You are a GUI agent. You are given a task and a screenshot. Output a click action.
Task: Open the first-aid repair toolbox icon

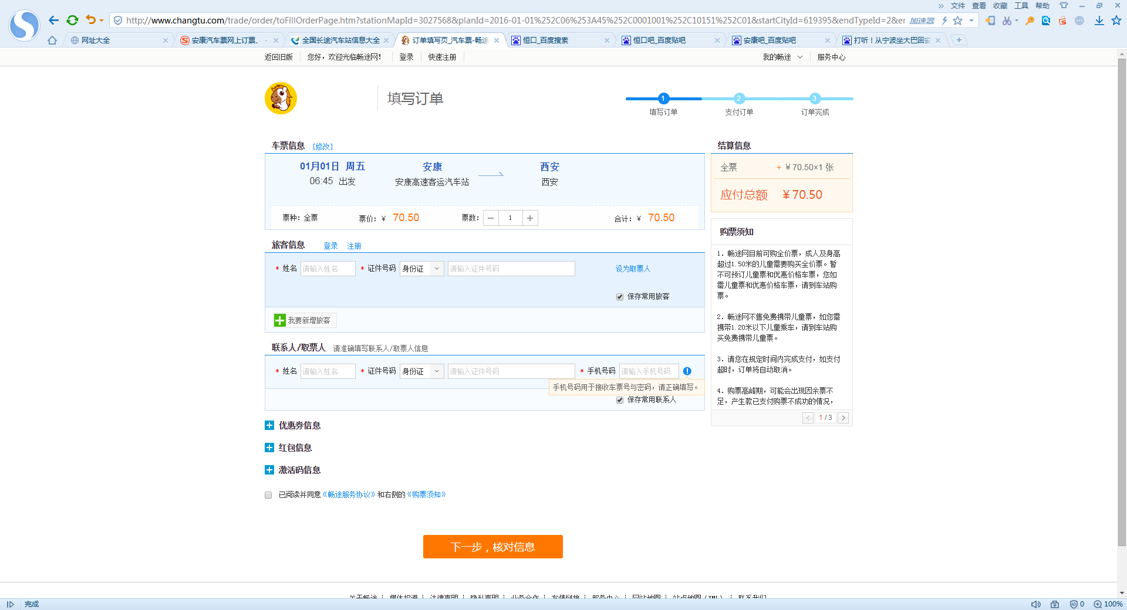pos(1055,604)
